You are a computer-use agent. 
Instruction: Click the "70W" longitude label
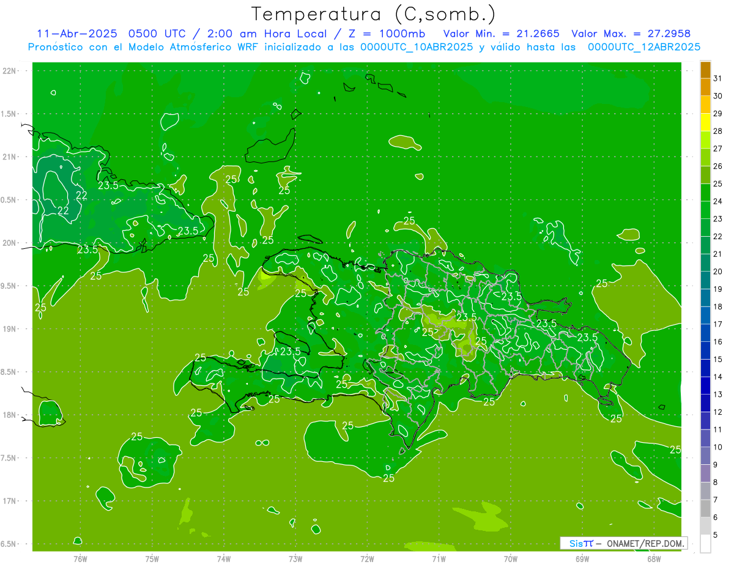click(511, 558)
